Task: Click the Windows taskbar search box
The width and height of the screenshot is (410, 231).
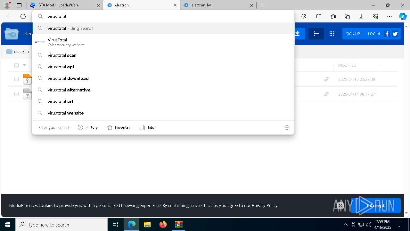Action: [61, 225]
